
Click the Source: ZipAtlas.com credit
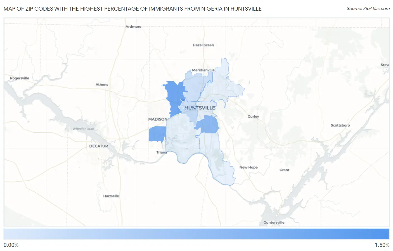368,9
